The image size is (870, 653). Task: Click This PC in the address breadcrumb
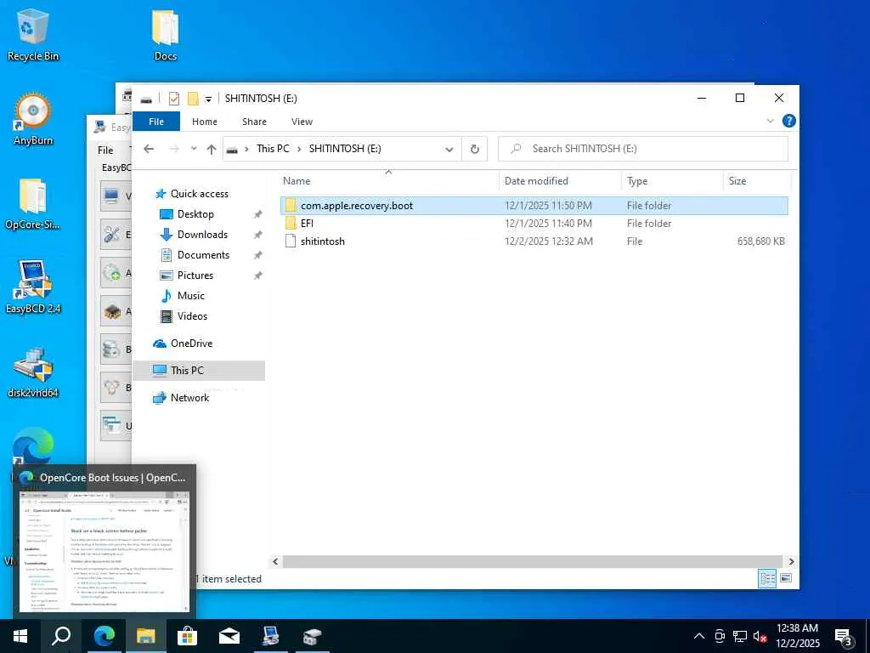[x=273, y=149]
